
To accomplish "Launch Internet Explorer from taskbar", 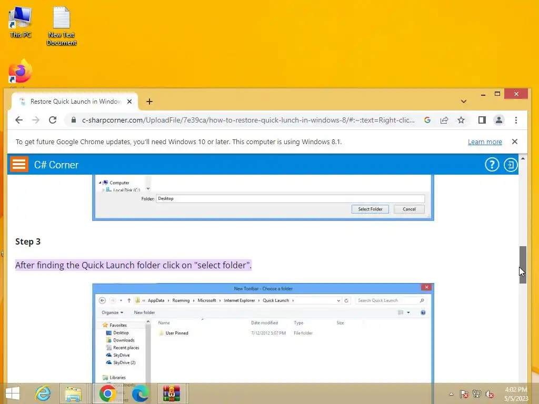I will [43, 393].
